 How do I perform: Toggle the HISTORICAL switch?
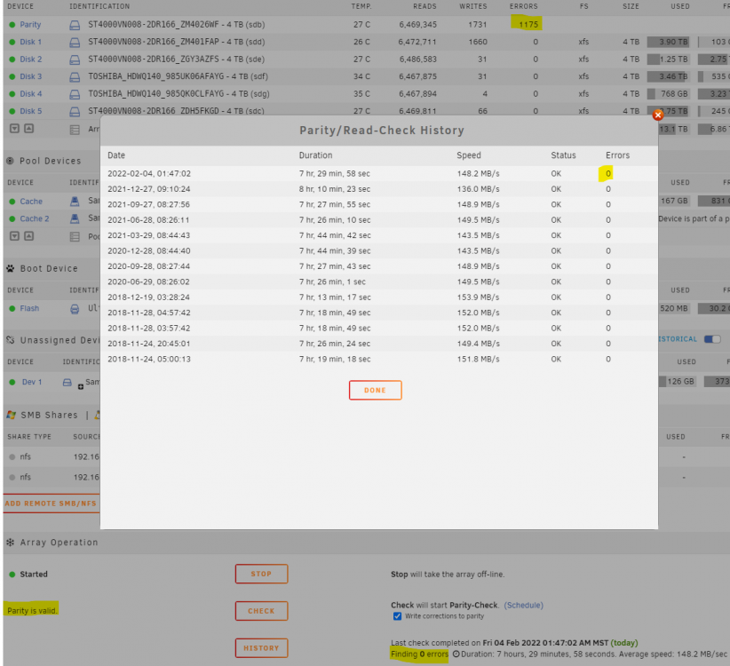[712, 339]
